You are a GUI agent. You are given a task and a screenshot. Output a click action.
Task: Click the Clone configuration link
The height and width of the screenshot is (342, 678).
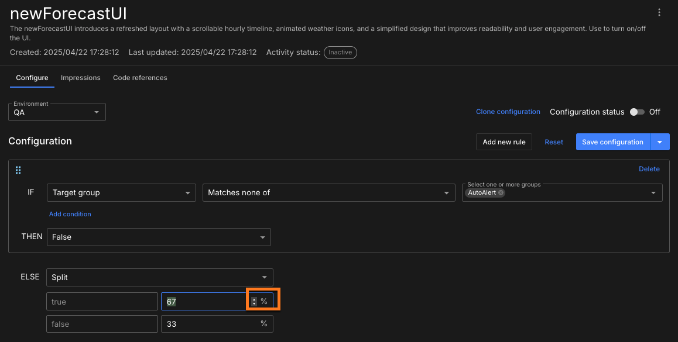point(508,112)
